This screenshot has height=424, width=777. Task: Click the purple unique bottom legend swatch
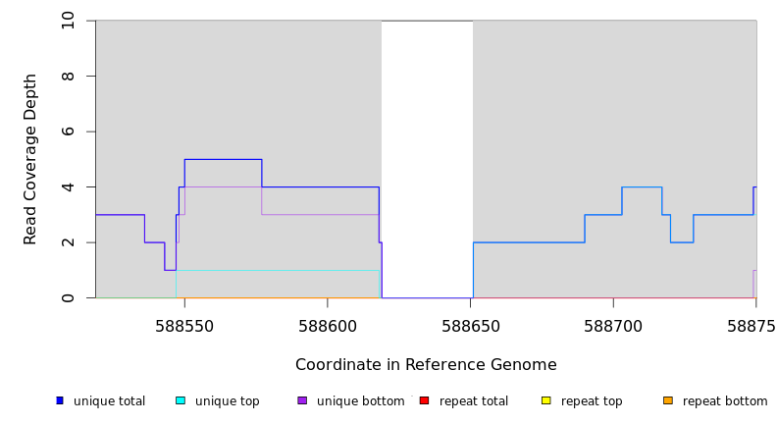click(x=302, y=400)
